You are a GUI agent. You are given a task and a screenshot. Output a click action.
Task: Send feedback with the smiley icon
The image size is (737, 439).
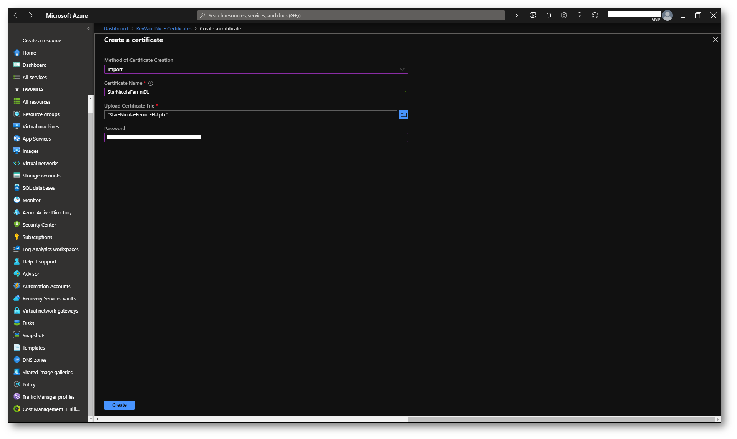[594, 15]
